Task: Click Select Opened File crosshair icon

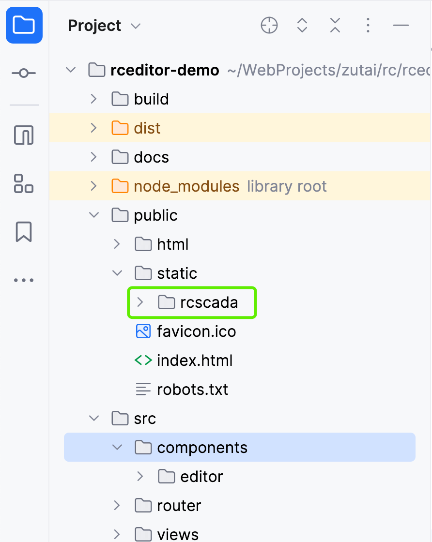Action: 269,25
